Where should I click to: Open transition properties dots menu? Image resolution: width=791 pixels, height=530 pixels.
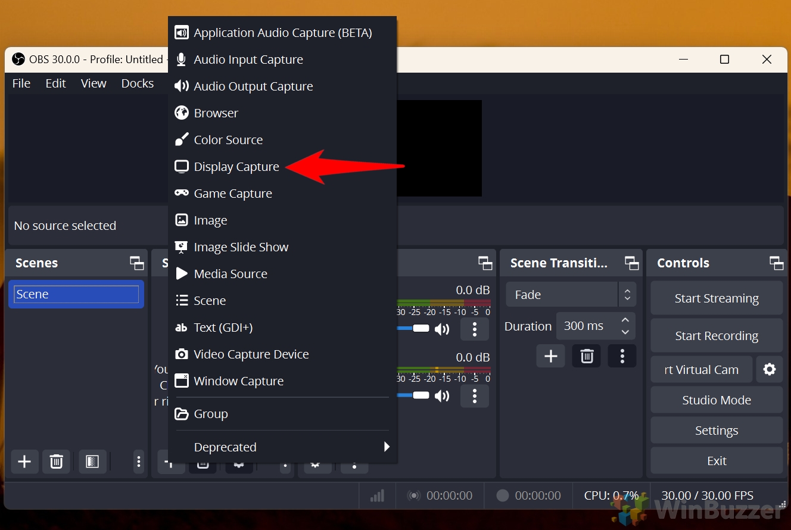pos(622,356)
